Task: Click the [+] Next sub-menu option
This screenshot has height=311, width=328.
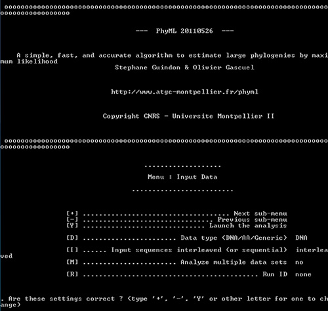Action: (x=176, y=213)
